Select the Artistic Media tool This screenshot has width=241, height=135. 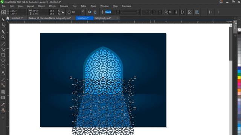coord(3,49)
